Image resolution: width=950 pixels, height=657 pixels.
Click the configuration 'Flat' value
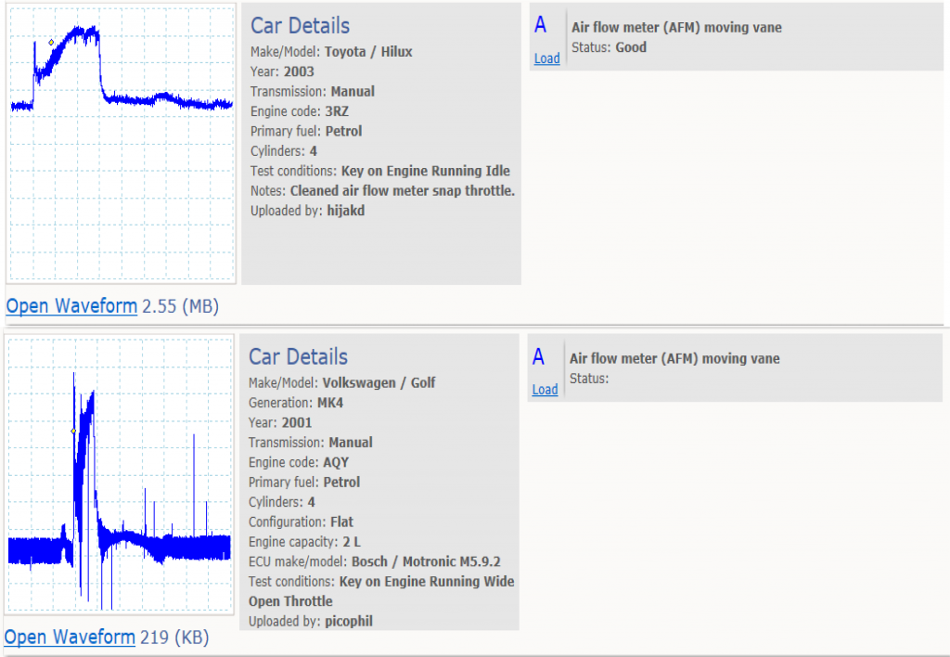[341, 522]
